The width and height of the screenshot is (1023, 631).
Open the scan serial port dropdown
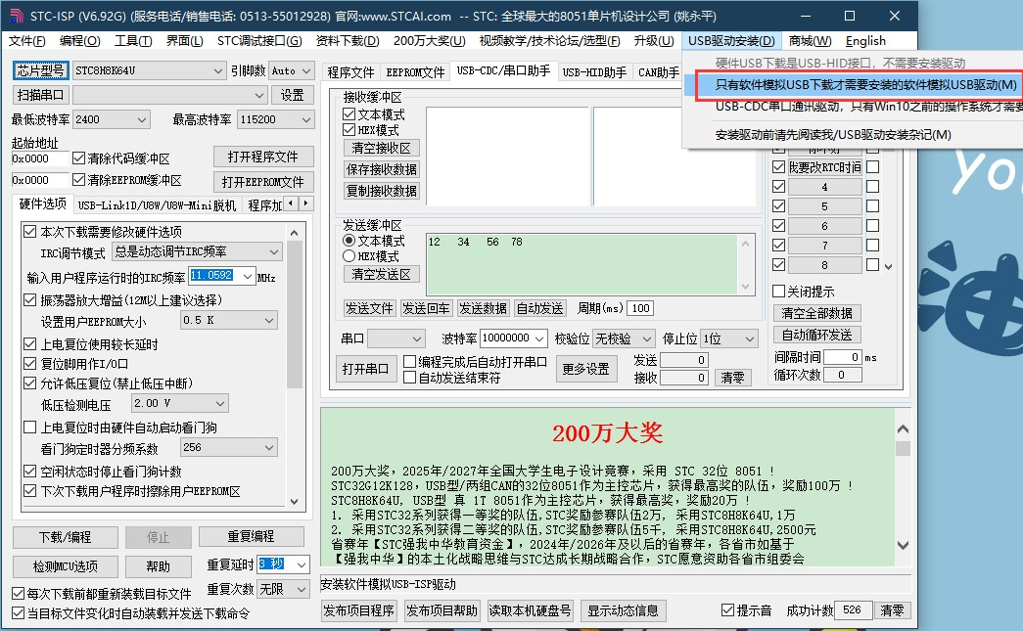[169, 95]
